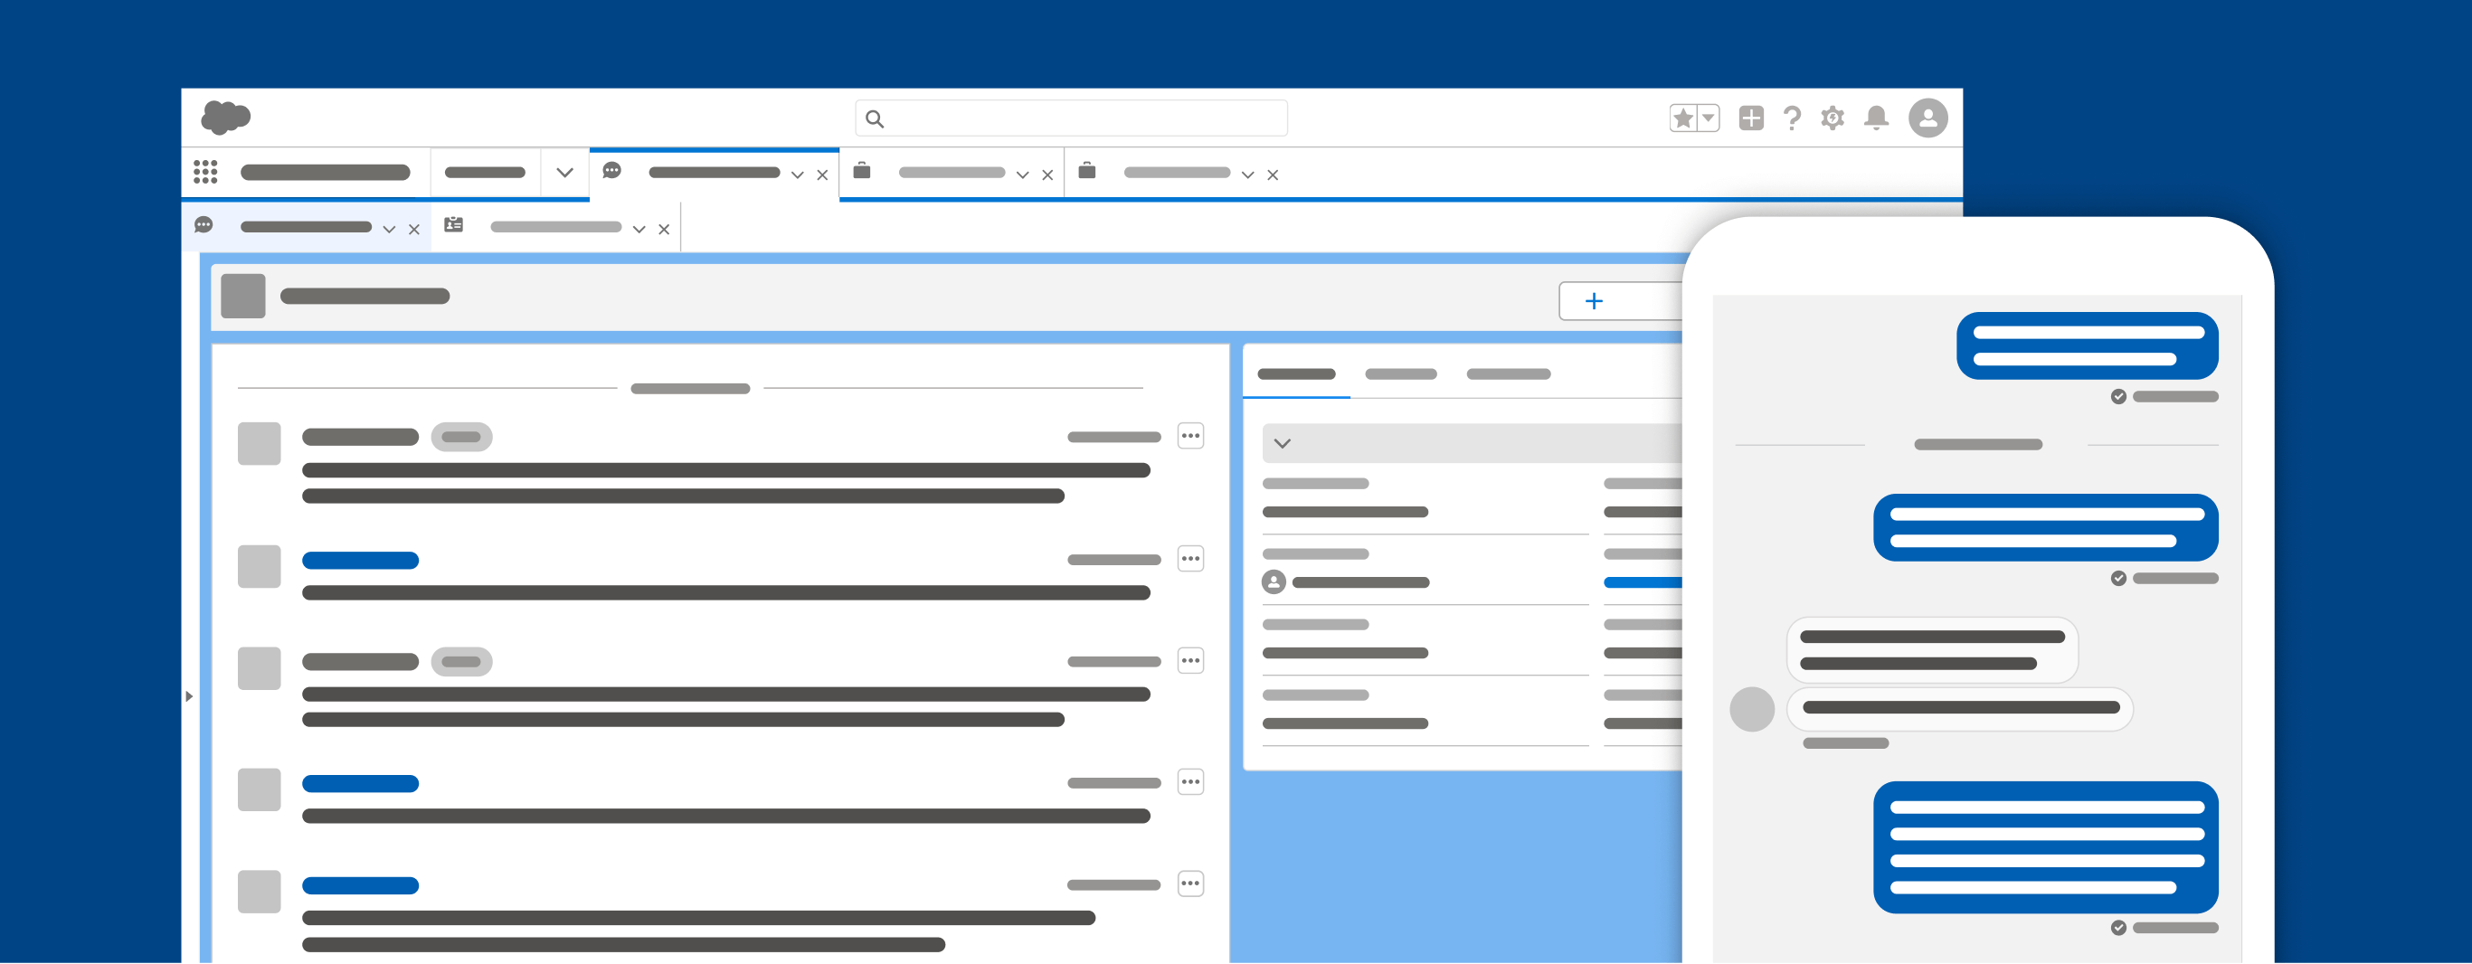2472x964 pixels.
Task: Click the Salesforce cloud logo
Action: (x=225, y=117)
